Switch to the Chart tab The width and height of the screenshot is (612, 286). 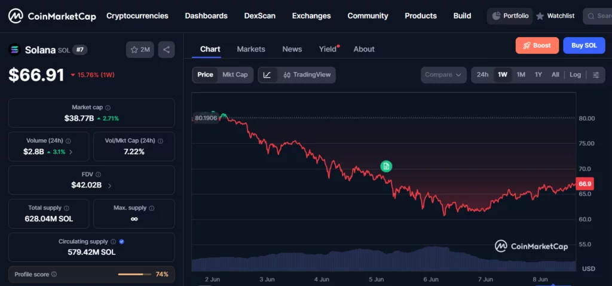(x=210, y=49)
